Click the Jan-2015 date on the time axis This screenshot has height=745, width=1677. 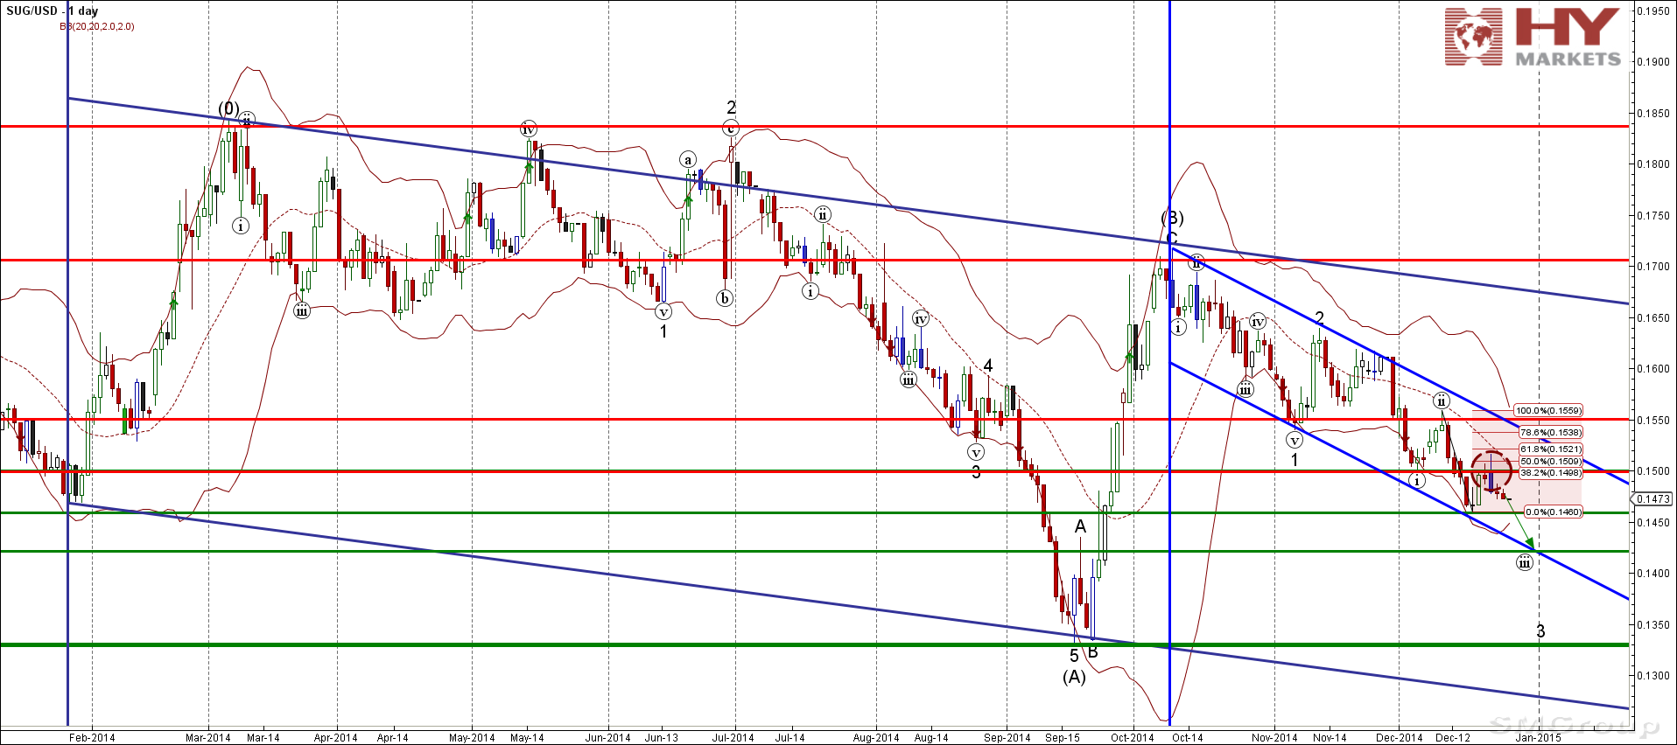(x=1538, y=737)
